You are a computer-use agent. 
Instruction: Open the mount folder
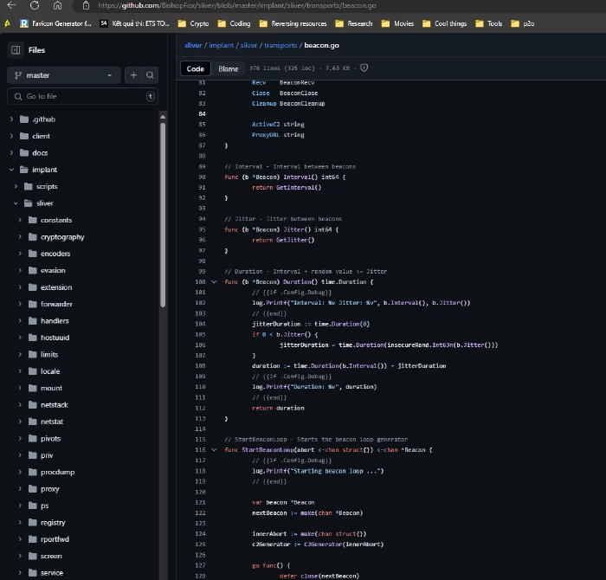(x=51, y=388)
